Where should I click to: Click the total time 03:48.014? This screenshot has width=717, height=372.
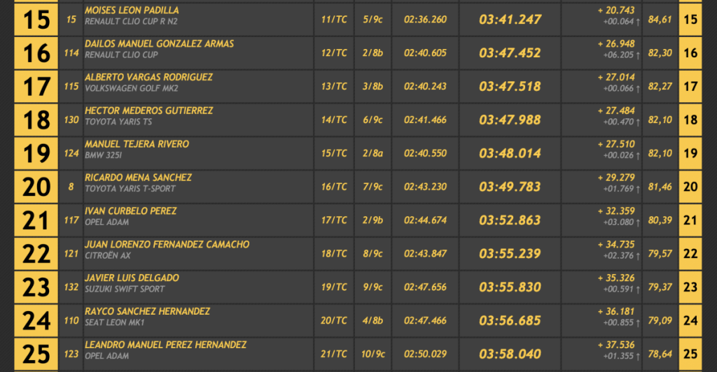510,154
